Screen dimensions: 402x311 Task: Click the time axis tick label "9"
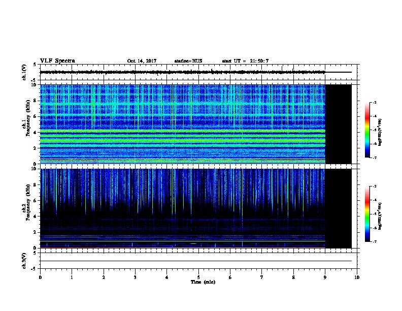click(325, 277)
